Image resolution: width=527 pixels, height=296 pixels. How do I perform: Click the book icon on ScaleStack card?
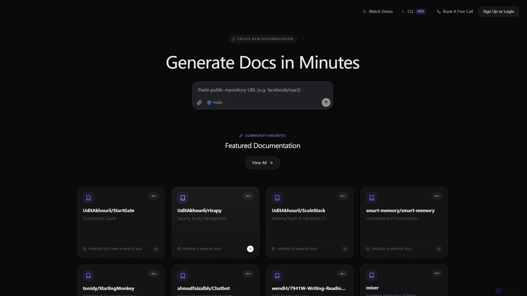click(277, 198)
